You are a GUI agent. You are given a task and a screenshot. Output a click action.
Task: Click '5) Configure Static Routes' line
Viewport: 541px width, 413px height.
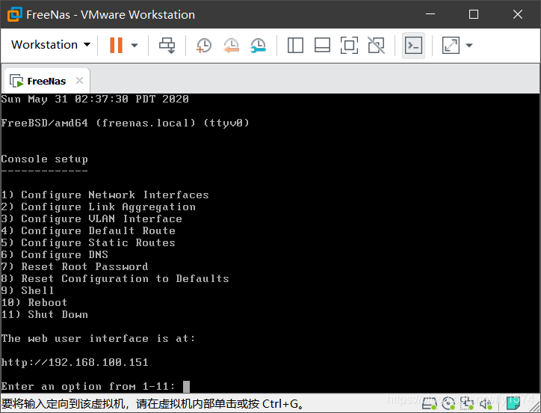88,242
